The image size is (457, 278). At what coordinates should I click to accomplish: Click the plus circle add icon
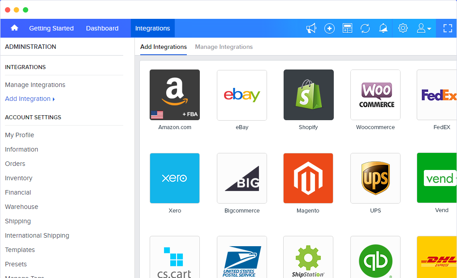[329, 28]
